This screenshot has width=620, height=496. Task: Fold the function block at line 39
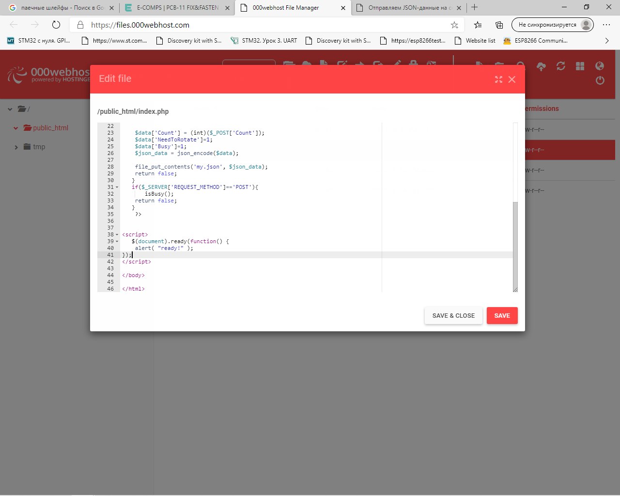point(117,241)
